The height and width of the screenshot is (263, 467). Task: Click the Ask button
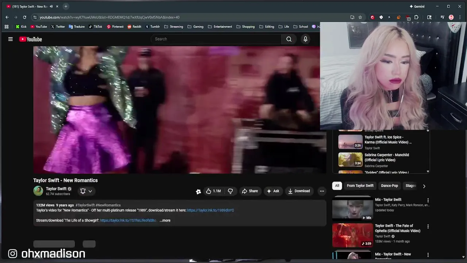tap(273, 191)
